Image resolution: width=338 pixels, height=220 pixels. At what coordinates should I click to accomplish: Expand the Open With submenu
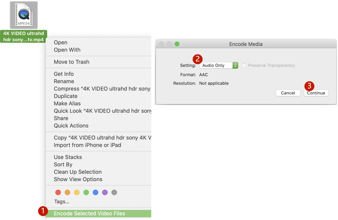67,50
